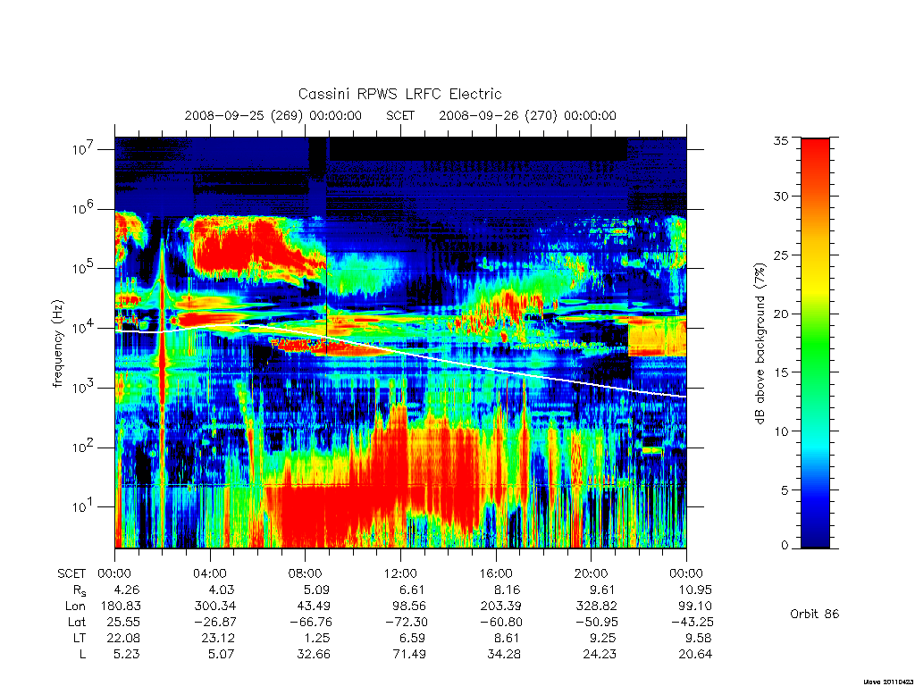The width and height of the screenshot is (915, 686).
Task: Click the L value 24.23
Action: click(x=600, y=654)
